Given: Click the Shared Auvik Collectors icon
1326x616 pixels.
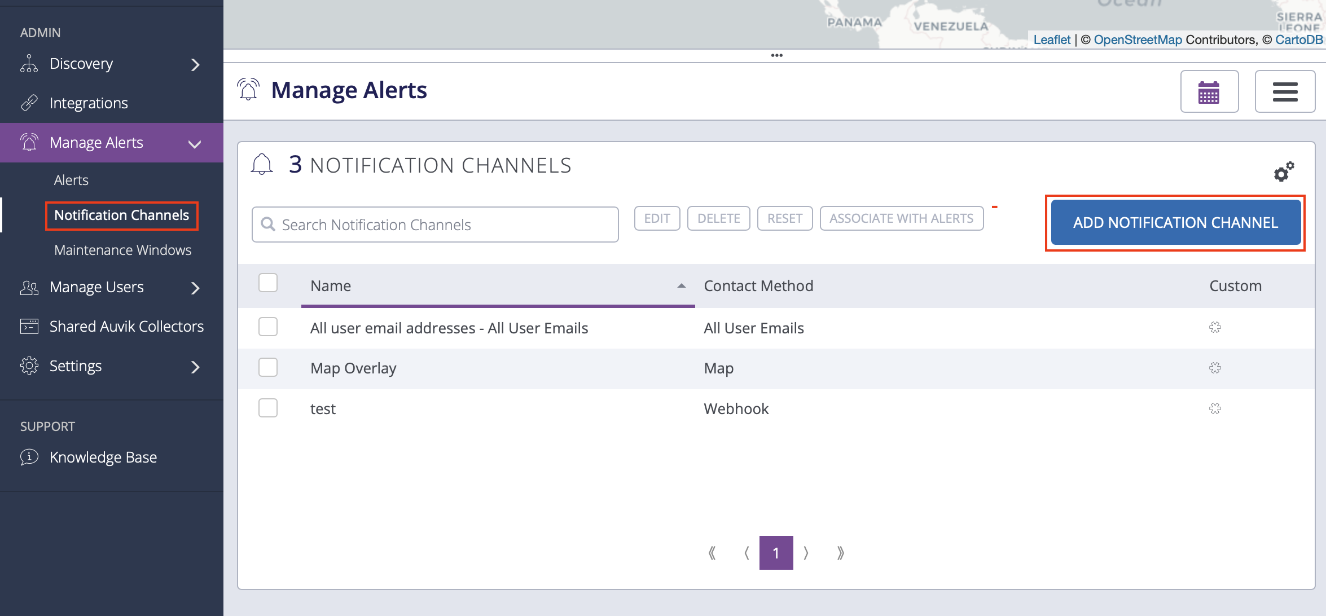Looking at the screenshot, I should [x=29, y=326].
